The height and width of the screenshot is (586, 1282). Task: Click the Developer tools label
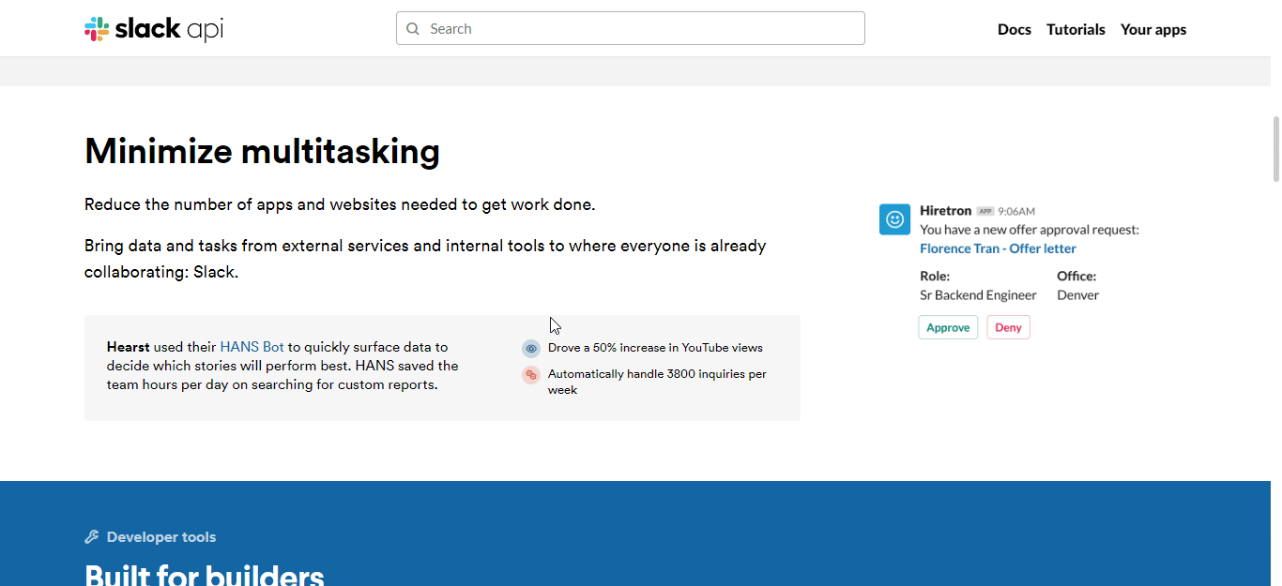tap(161, 537)
